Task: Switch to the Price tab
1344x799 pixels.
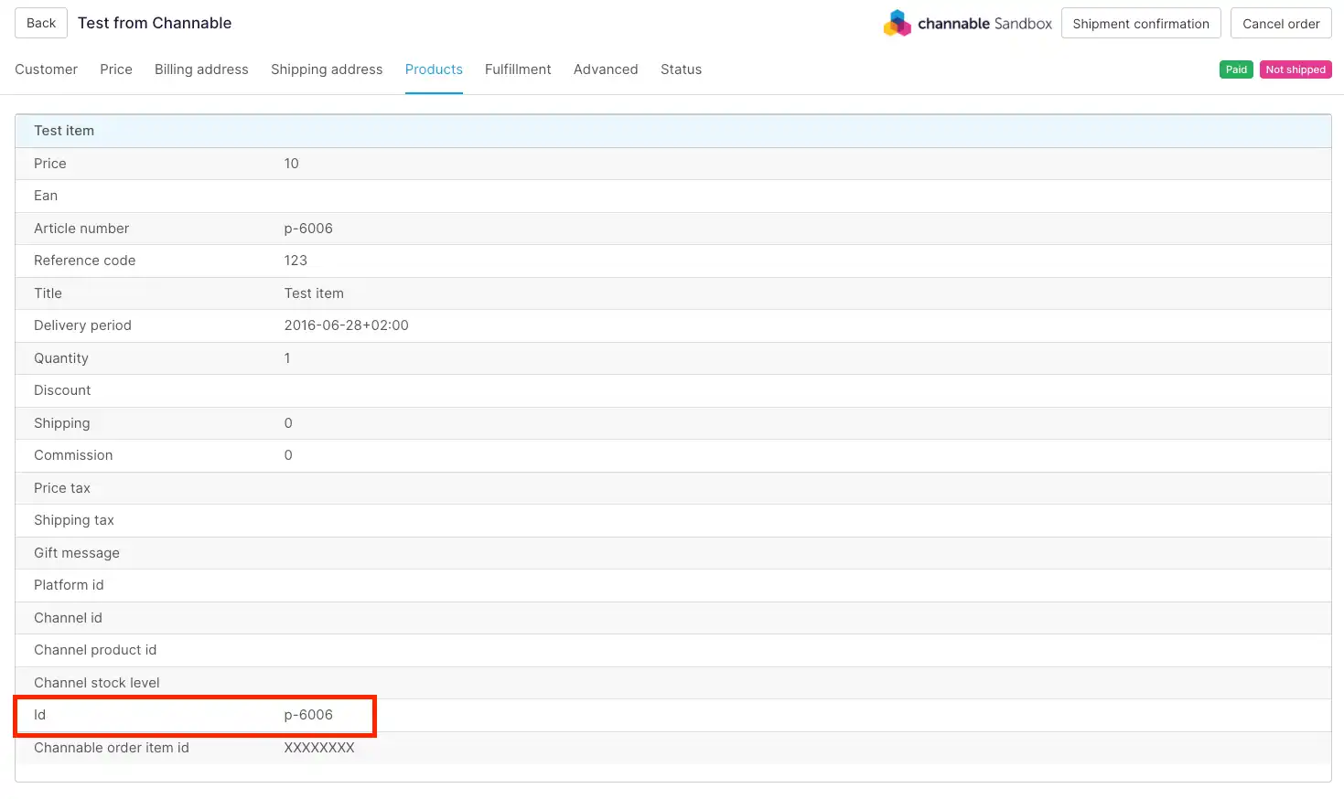Action: pyautogui.click(x=116, y=69)
